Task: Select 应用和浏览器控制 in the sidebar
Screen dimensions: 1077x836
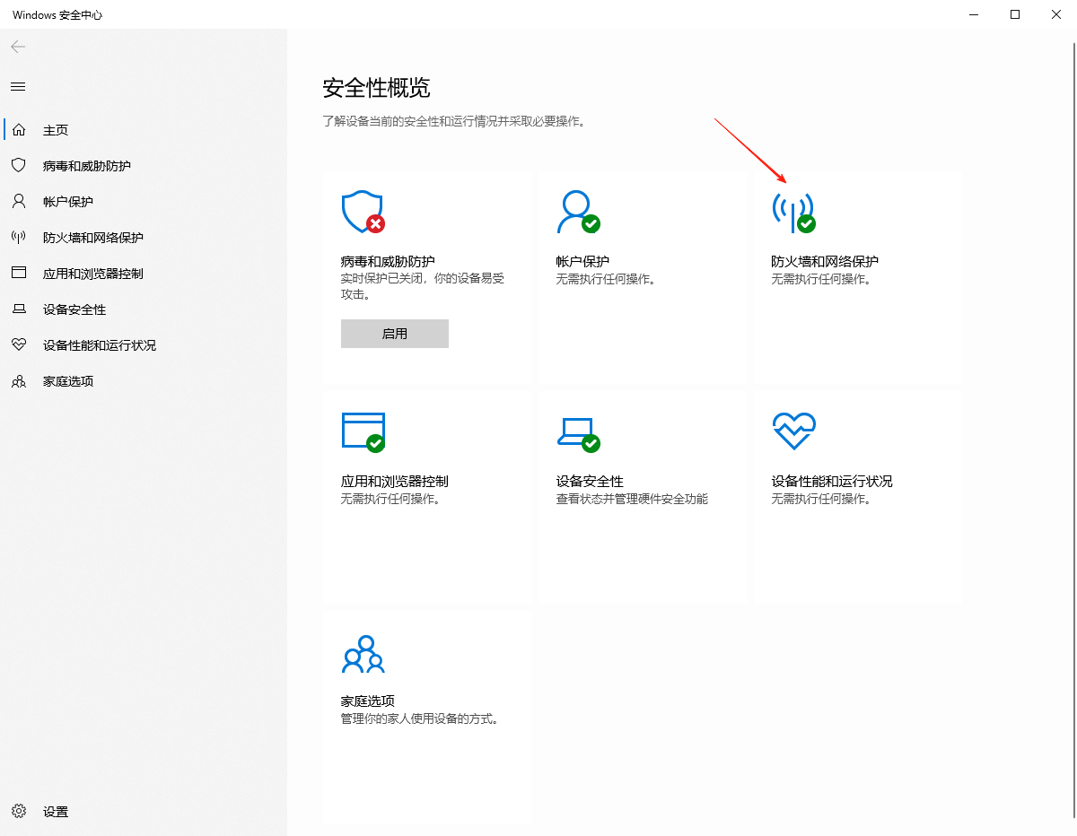Action: coord(92,274)
